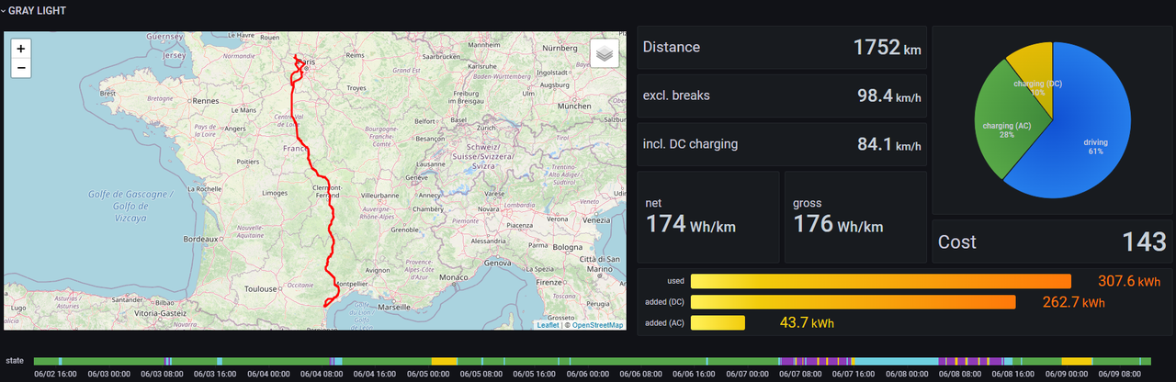This screenshot has height=382, width=1176.
Task: Click Marseille on the map
Action: tap(394, 306)
